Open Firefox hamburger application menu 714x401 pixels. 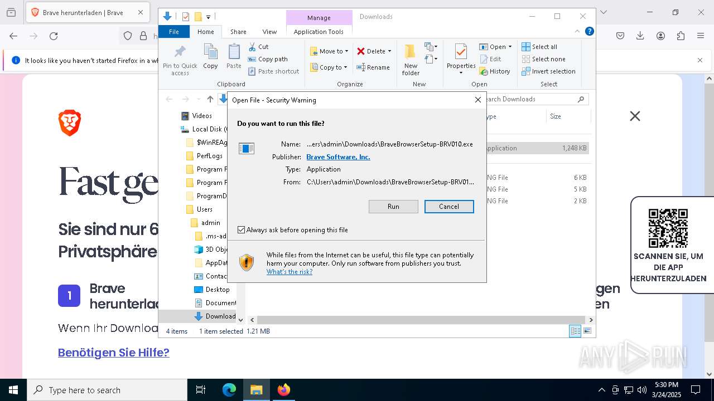click(x=701, y=36)
